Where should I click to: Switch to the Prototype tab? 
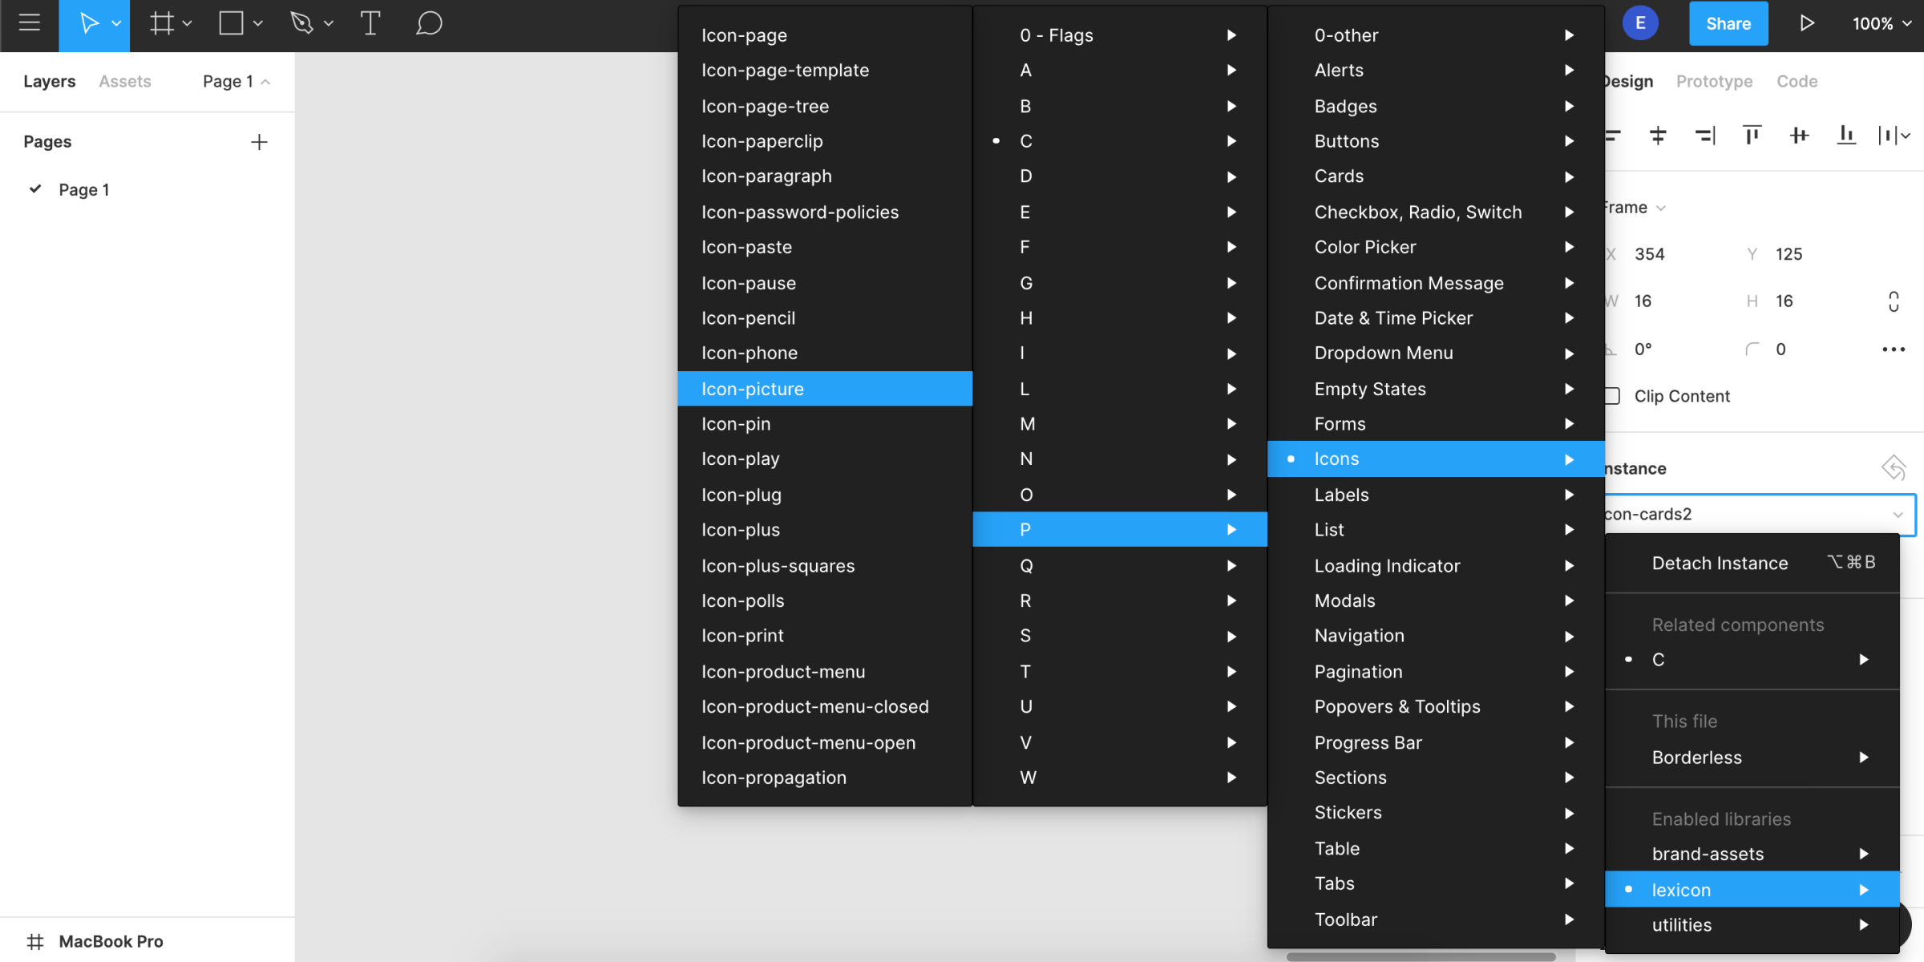(x=1714, y=81)
